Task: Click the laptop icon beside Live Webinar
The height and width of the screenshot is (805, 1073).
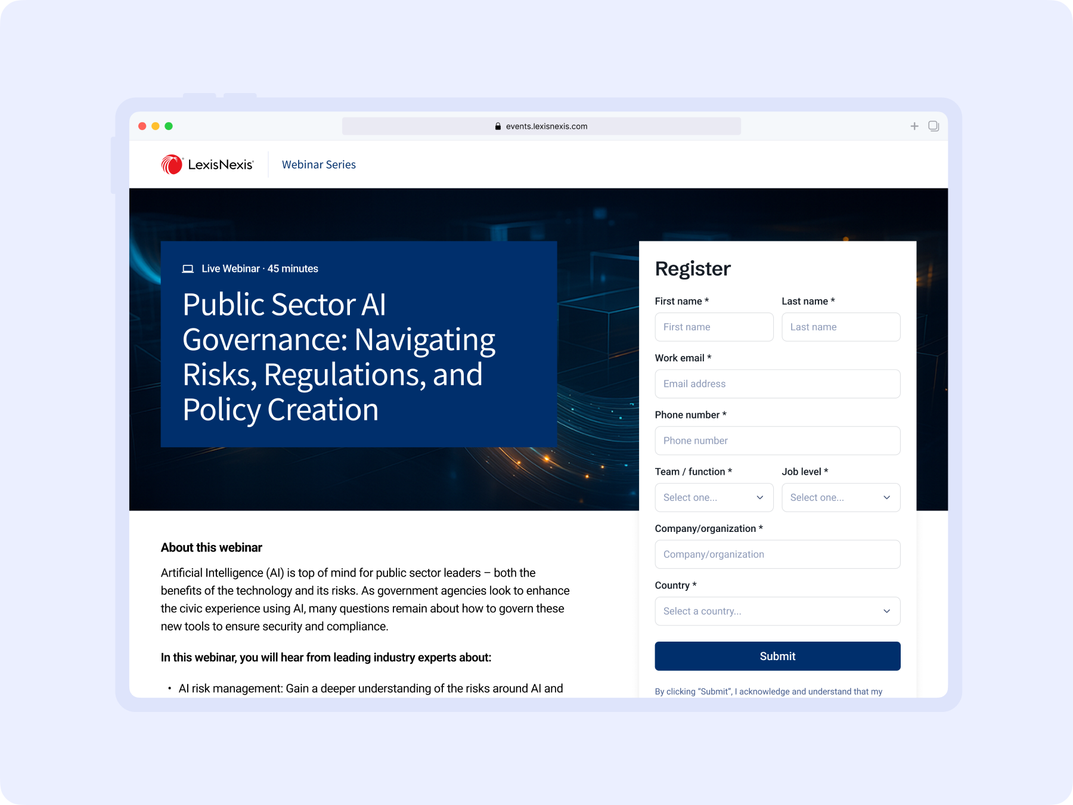Action: (x=188, y=269)
